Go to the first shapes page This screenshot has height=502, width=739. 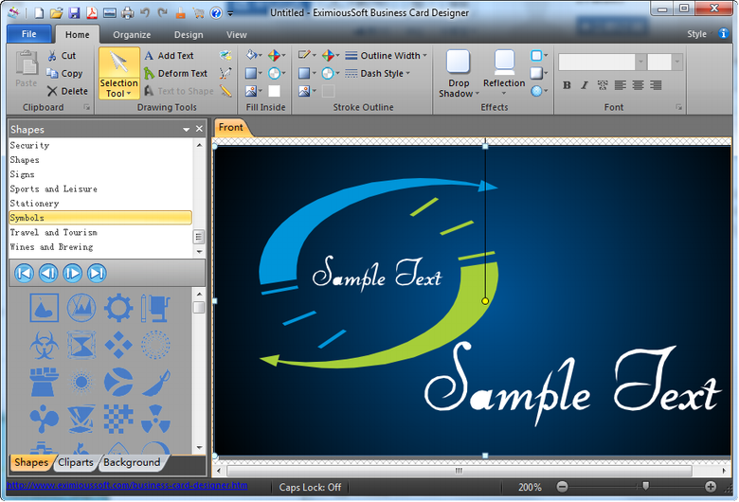point(24,273)
